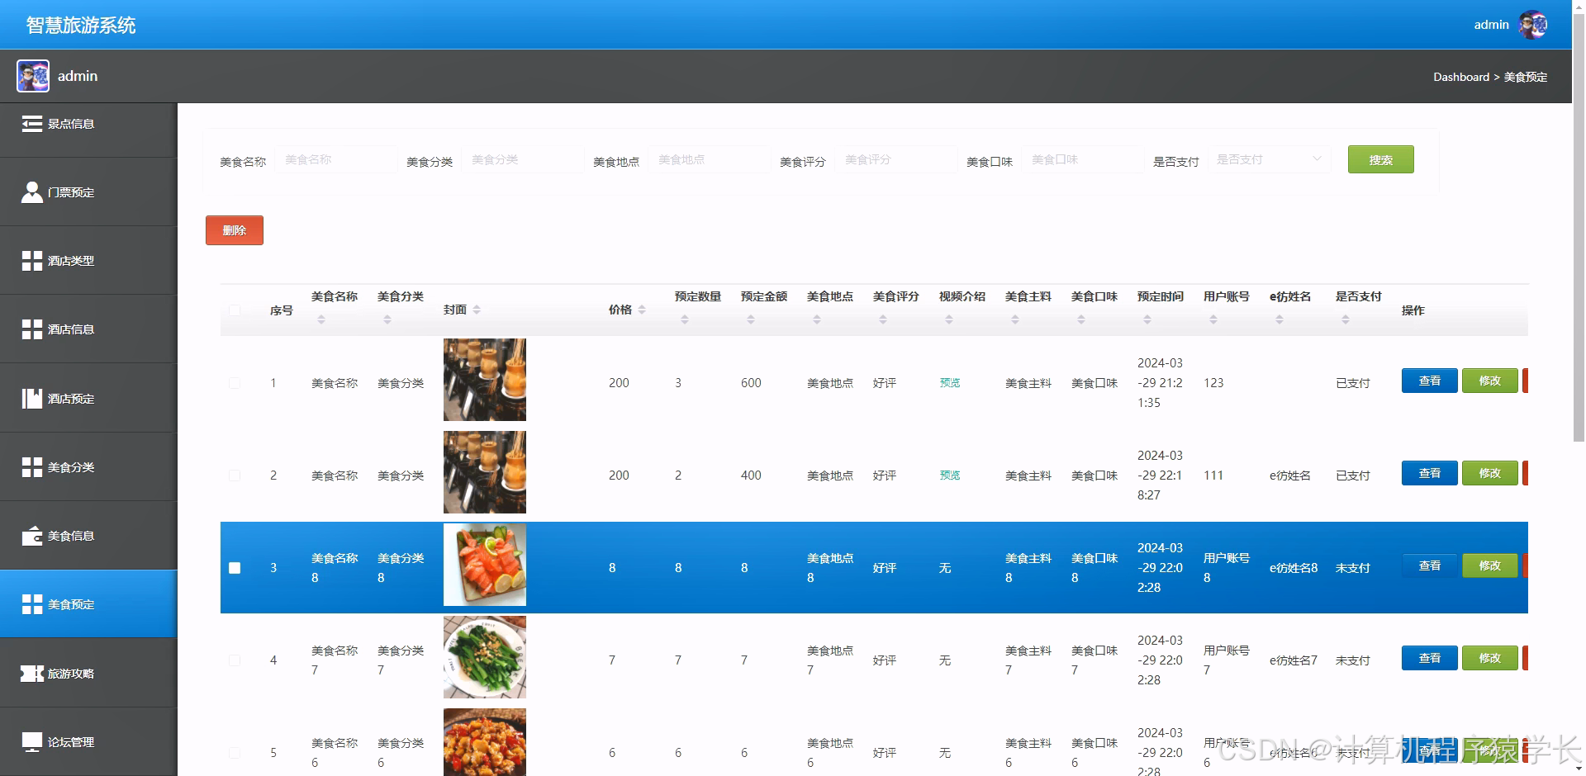
Task: Click the 美食预定 grid icon
Action: pos(31,604)
